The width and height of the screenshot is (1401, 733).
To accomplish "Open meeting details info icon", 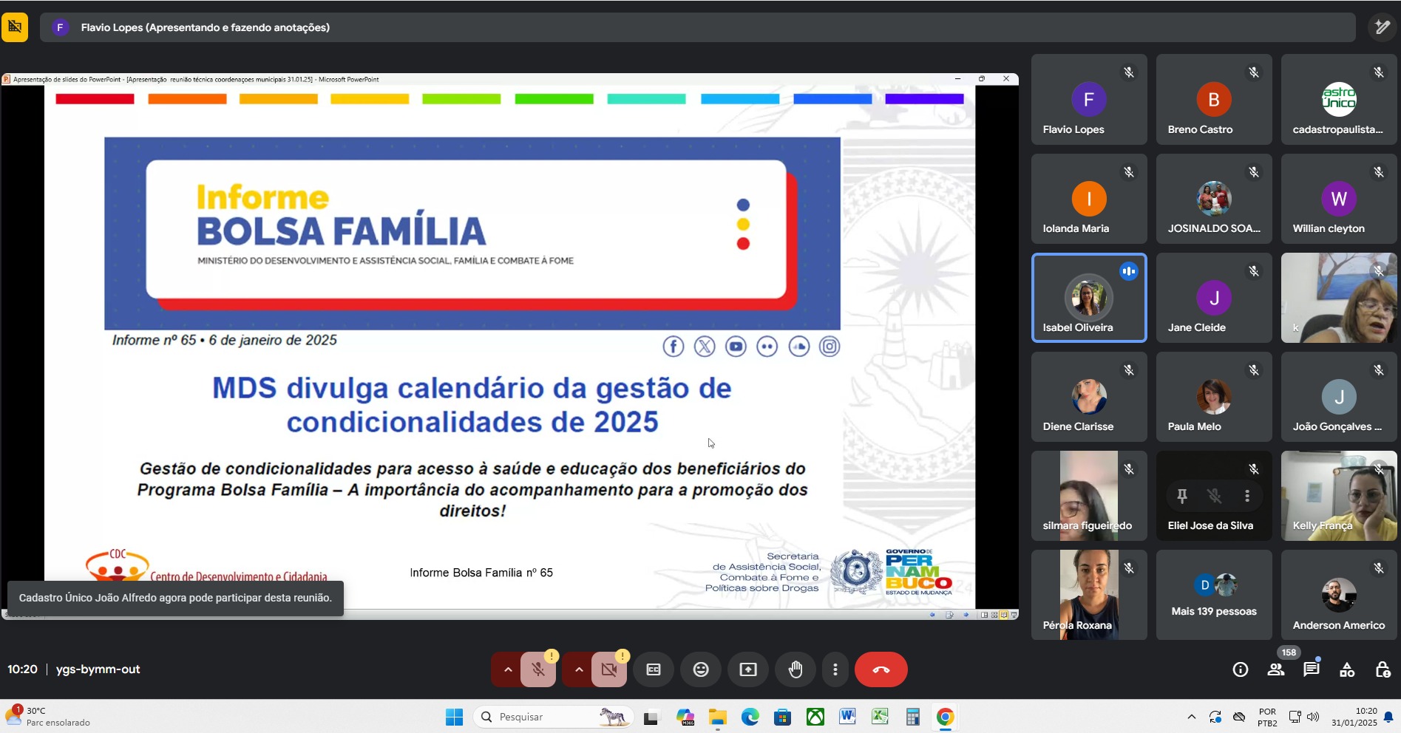I will [1241, 669].
